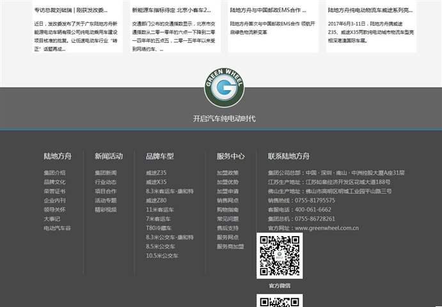Open 电动汽车谷 link
The height and width of the screenshot is (307, 442).
[57, 228]
